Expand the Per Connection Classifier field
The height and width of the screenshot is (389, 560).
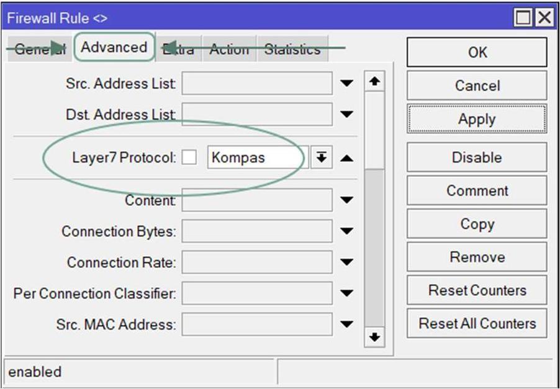click(346, 293)
